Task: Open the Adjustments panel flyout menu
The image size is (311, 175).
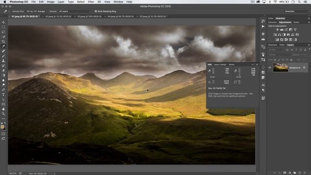Action: click(x=309, y=22)
